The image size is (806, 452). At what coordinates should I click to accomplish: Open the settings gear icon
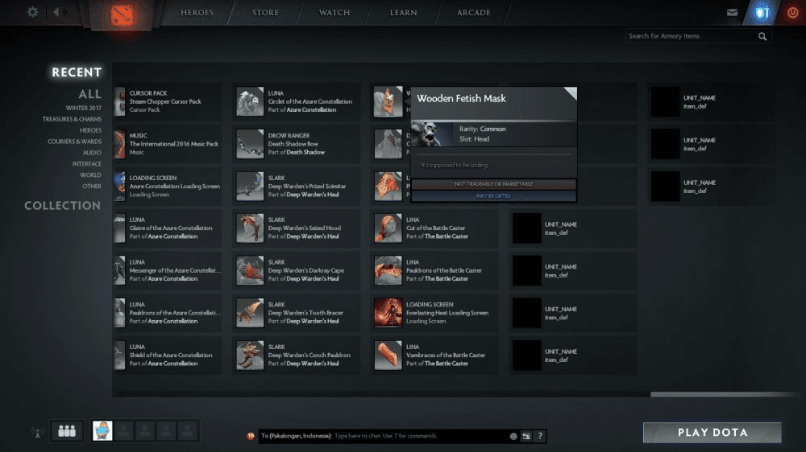tap(32, 12)
